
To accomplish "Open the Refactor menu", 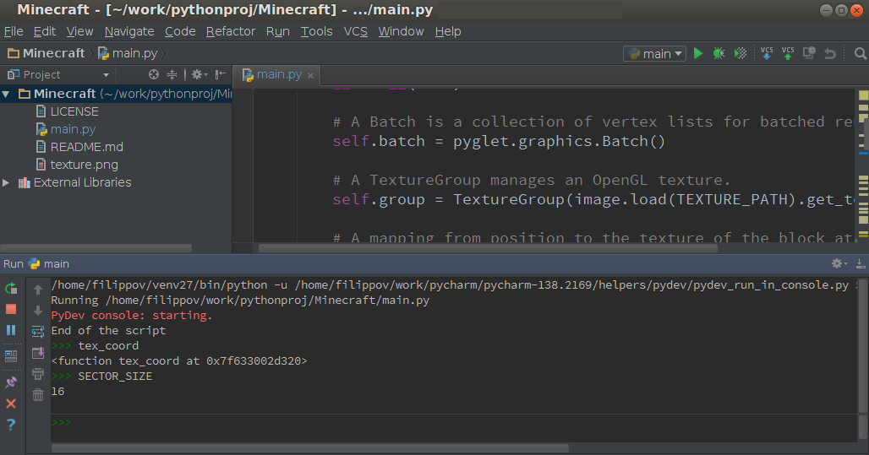I will 231,31.
